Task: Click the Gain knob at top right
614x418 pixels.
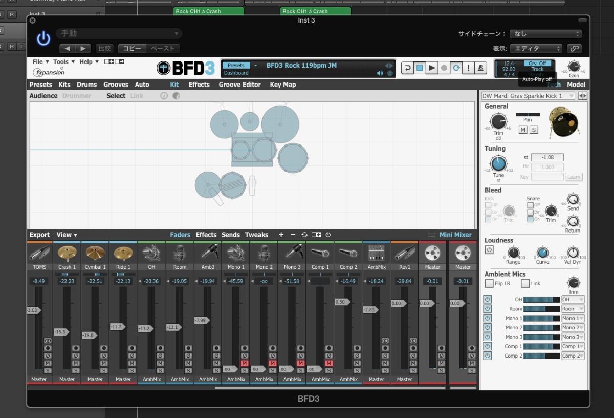Action: 574,67
